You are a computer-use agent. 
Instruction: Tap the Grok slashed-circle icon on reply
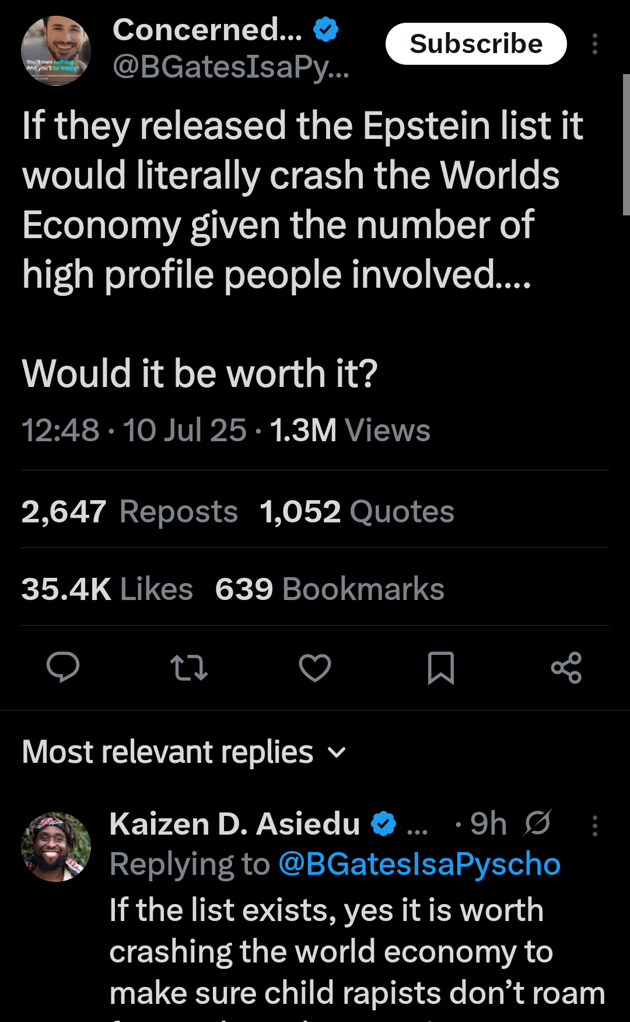(537, 823)
